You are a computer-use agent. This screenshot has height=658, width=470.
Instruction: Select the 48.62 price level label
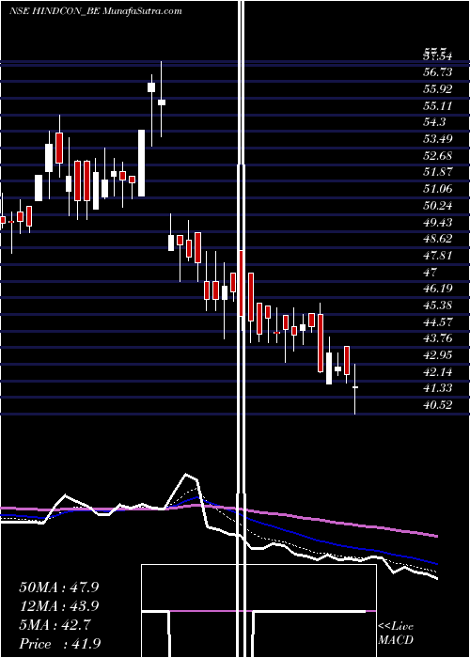438,239
